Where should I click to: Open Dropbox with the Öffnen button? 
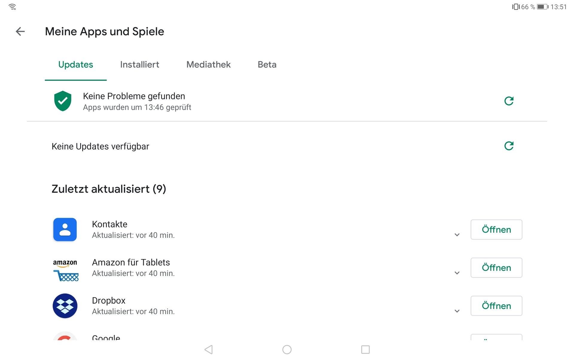pyautogui.click(x=496, y=306)
